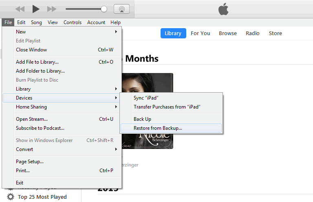
Task: Click Add File to Library
Action: 37,62
